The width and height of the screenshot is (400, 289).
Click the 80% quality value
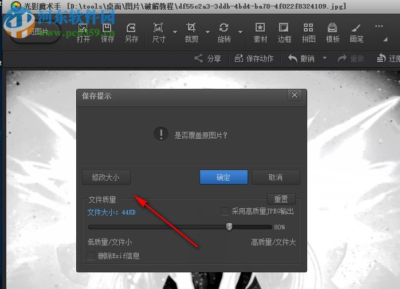280,227
